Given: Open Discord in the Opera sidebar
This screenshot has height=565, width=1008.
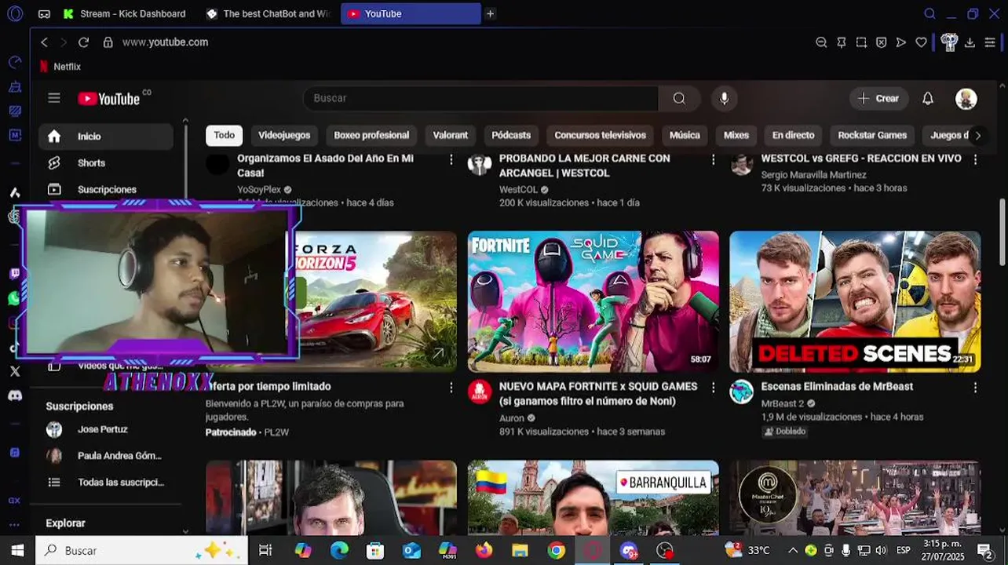Looking at the screenshot, I should 15,395.
